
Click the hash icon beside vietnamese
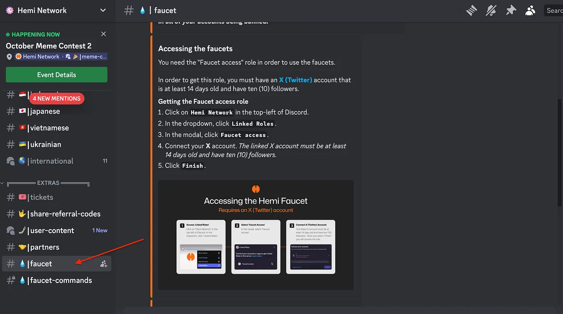coord(11,128)
